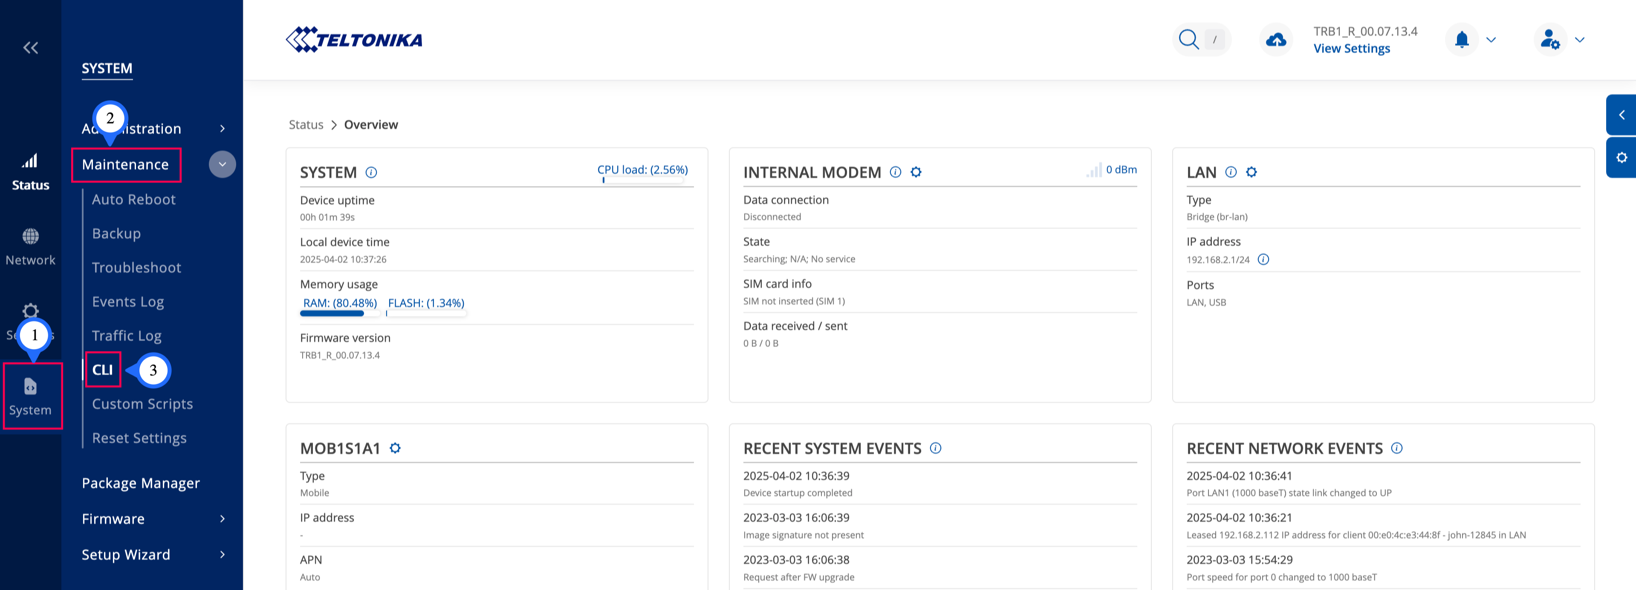Collapse the Maintenance submenu chevron
The image size is (1636, 590).
pyautogui.click(x=222, y=164)
